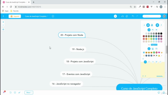Open the attachments paperclip tab
This screenshot has width=168, height=95.
(156, 62)
